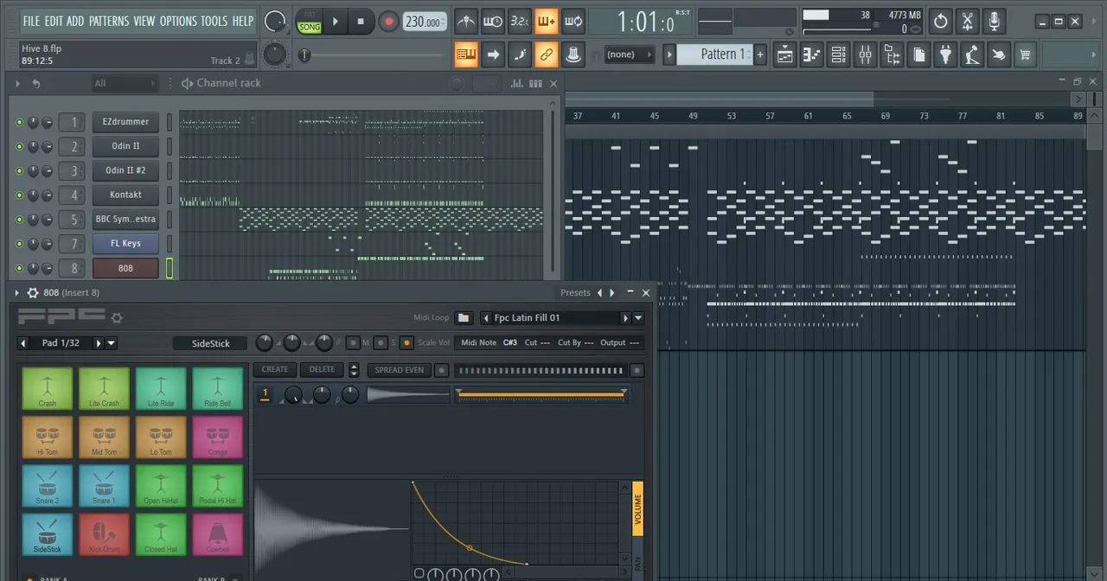Toggle PAT/SONG mode switch
The image size is (1107, 581).
pyautogui.click(x=309, y=22)
